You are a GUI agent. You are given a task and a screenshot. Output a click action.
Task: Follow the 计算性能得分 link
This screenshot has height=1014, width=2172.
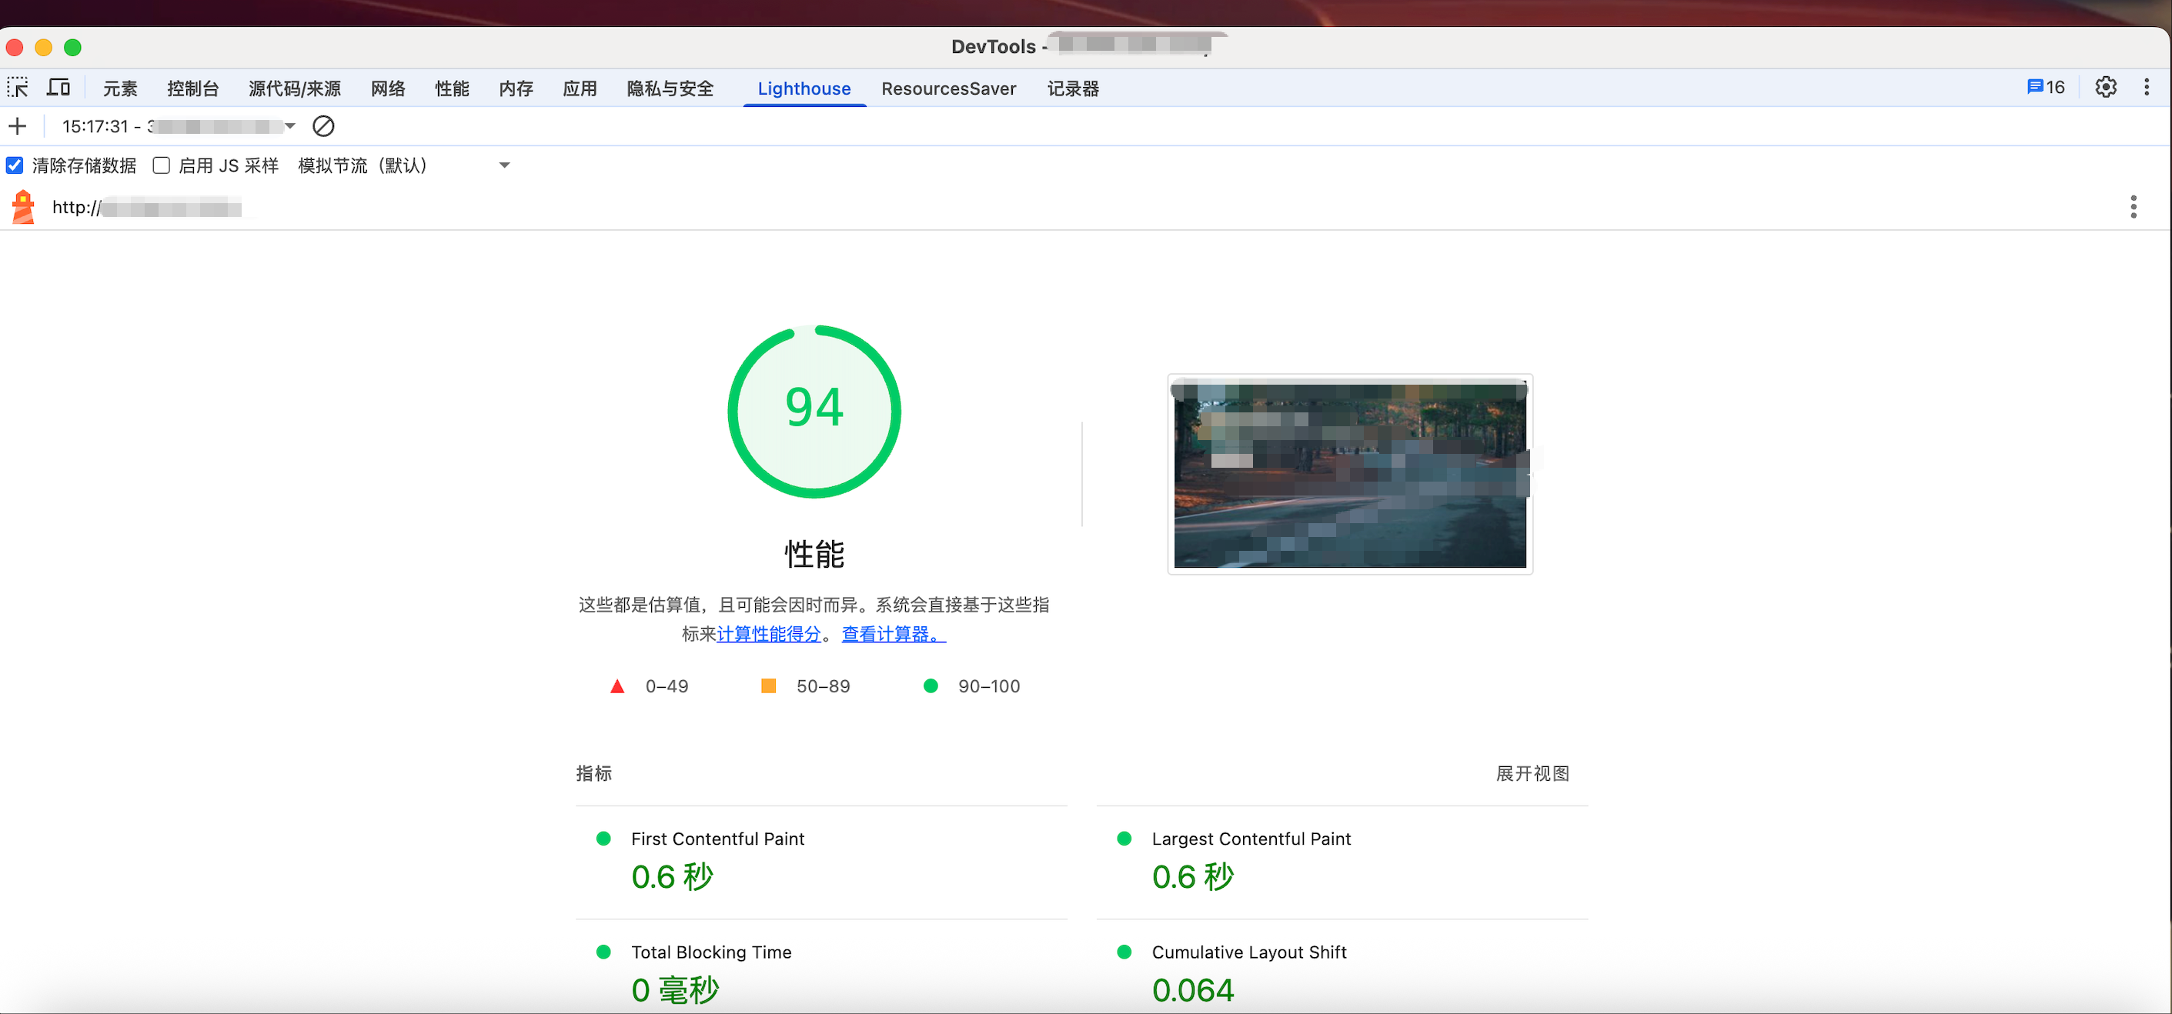(x=769, y=634)
